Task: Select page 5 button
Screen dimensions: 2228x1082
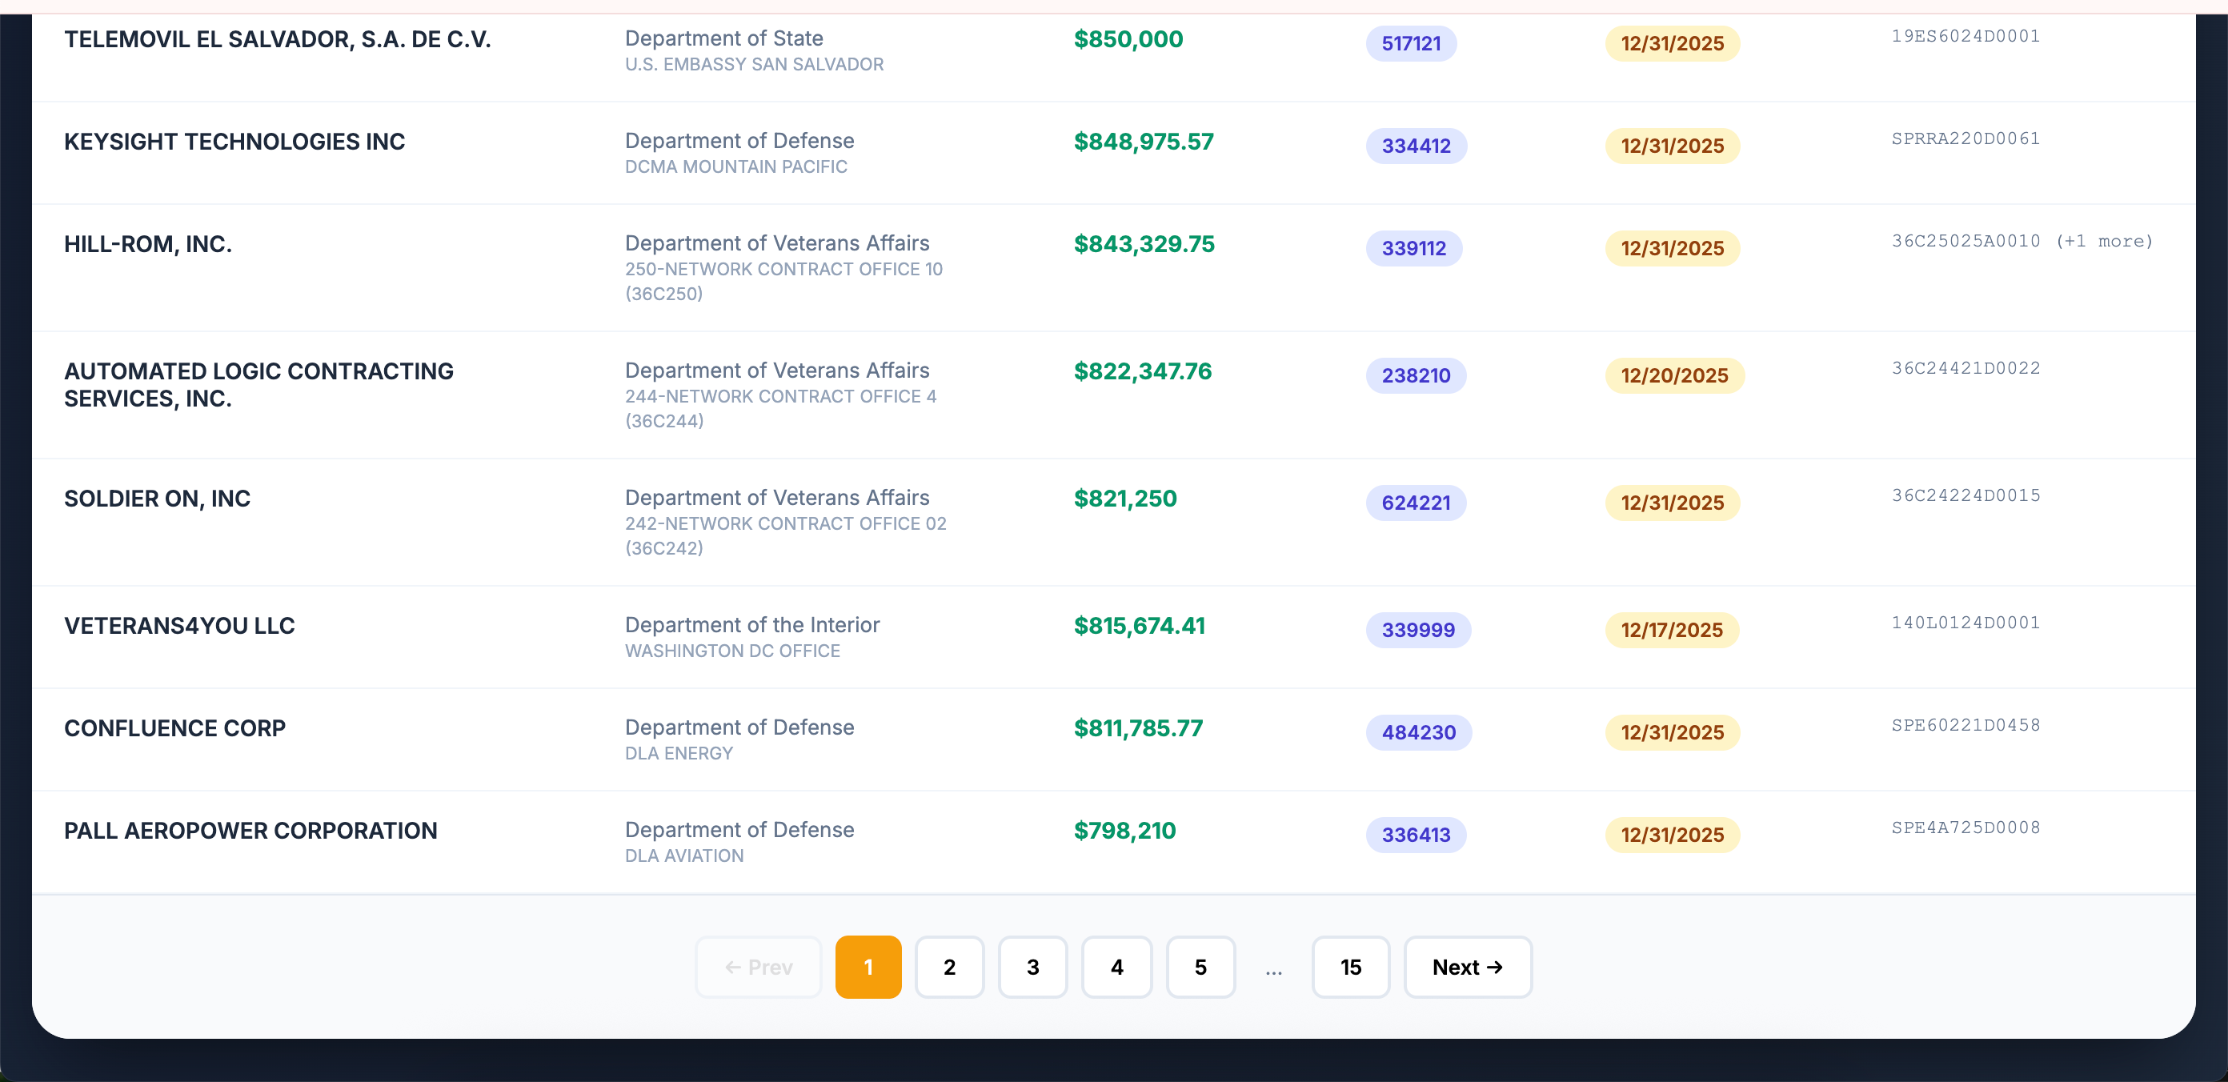Action: point(1200,967)
